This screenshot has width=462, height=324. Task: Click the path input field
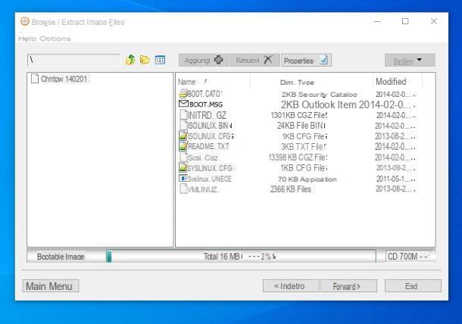pos(73,60)
